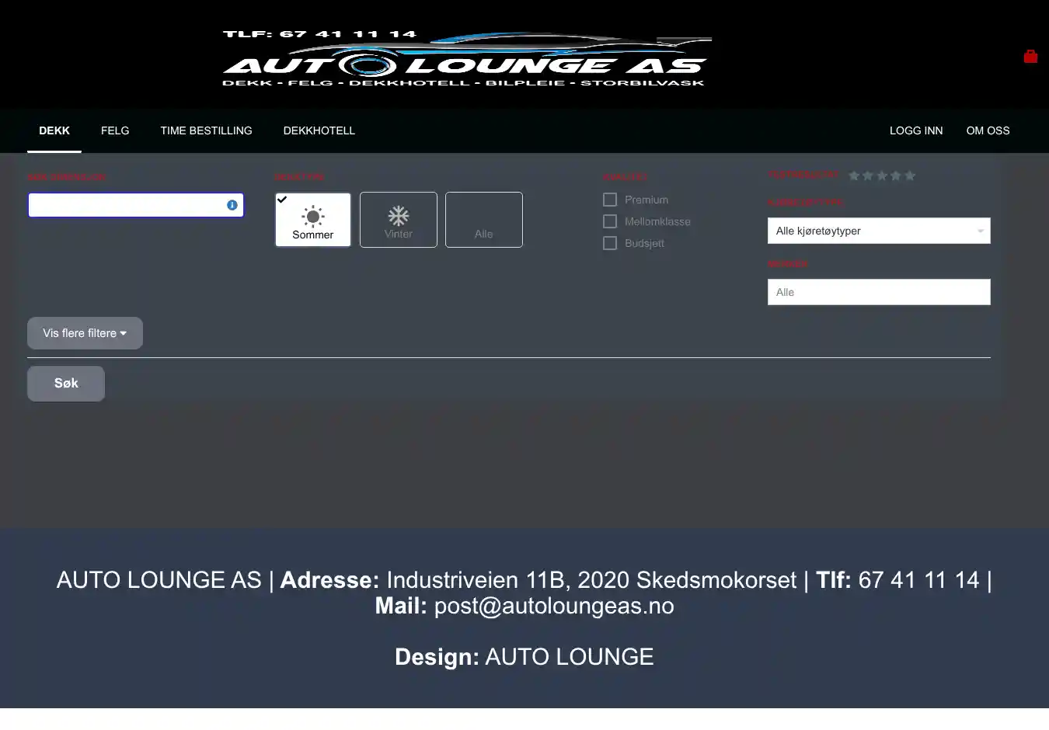Click the Auto Lounge AS logo
This screenshot has width=1049, height=730.
click(x=466, y=59)
